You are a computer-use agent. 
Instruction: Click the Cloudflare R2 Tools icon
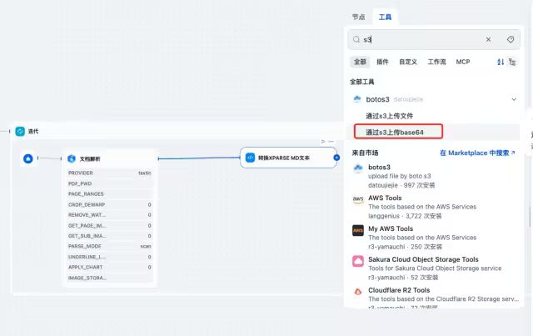click(x=357, y=292)
